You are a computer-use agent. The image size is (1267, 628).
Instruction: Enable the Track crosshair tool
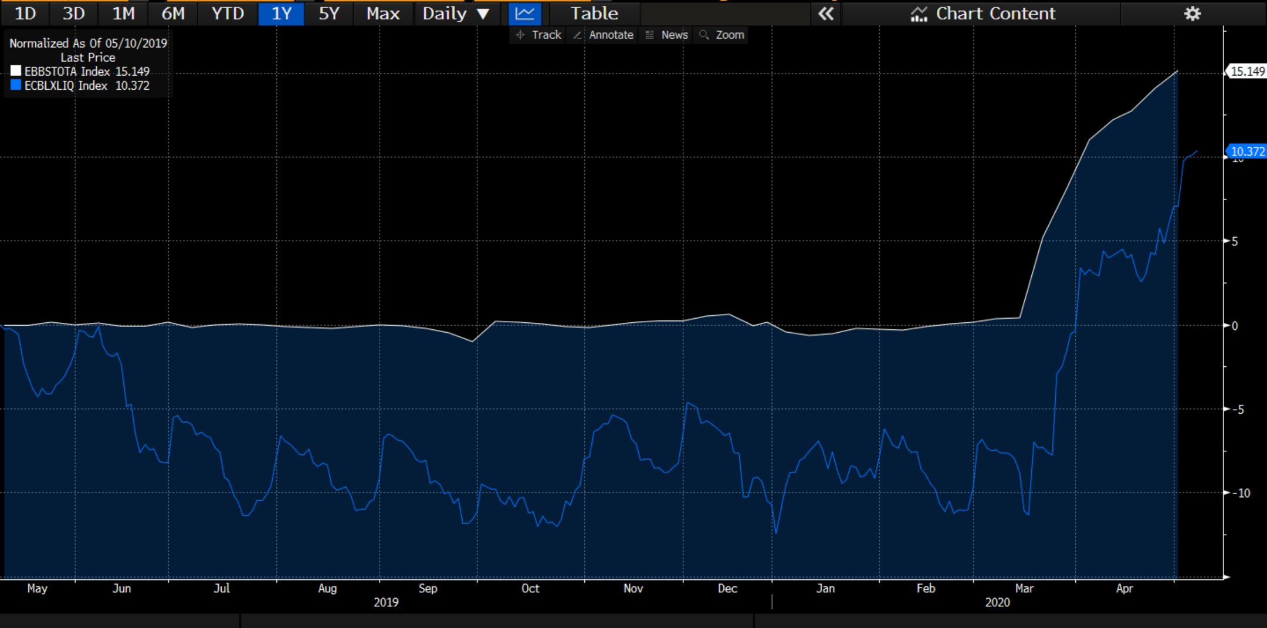(538, 35)
